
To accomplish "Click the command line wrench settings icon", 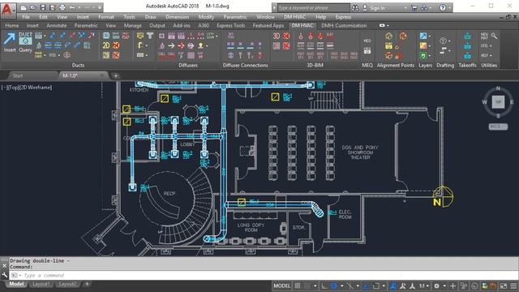I will pos(4,275).
